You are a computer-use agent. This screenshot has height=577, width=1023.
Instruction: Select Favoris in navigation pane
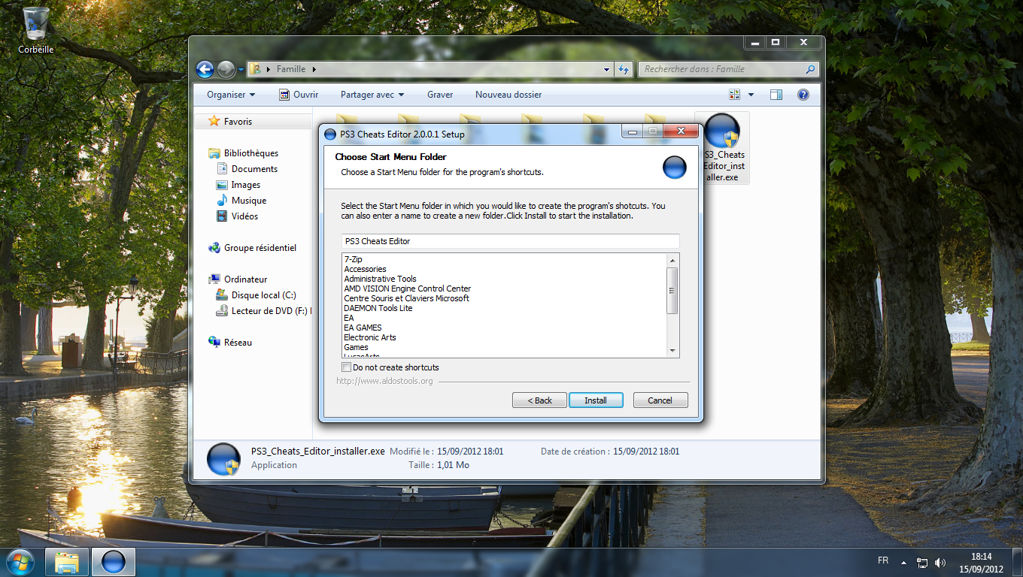[x=238, y=121]
